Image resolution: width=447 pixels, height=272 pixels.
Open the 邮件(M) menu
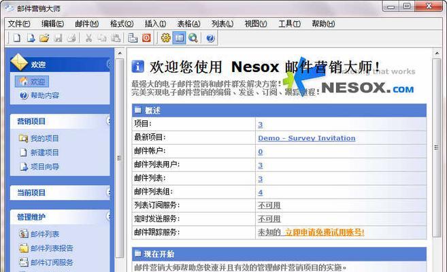87,24
